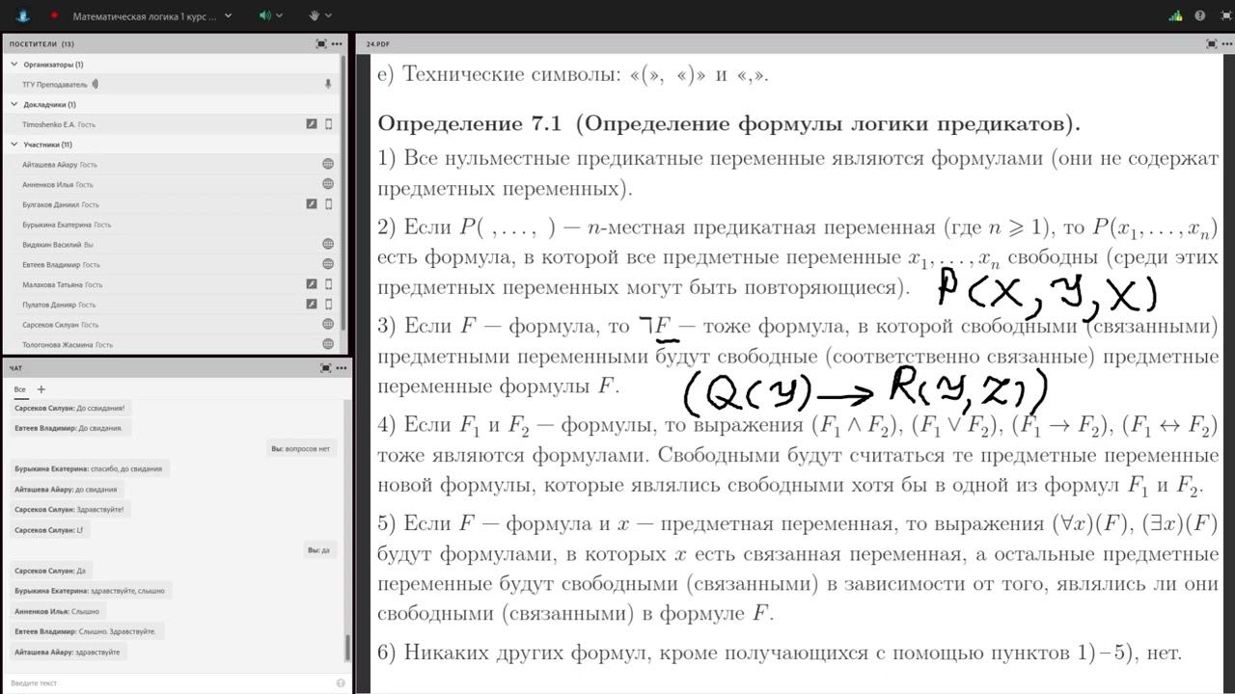
Task: Toggle the speaker audio icon
Action: [x=264, y=15]
